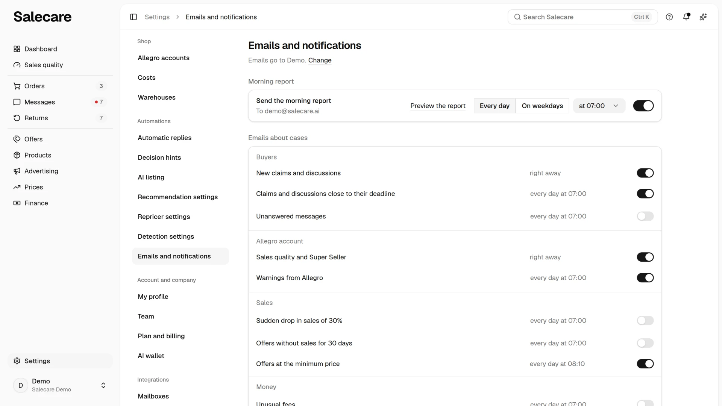Go to Plan and billing

180,336
